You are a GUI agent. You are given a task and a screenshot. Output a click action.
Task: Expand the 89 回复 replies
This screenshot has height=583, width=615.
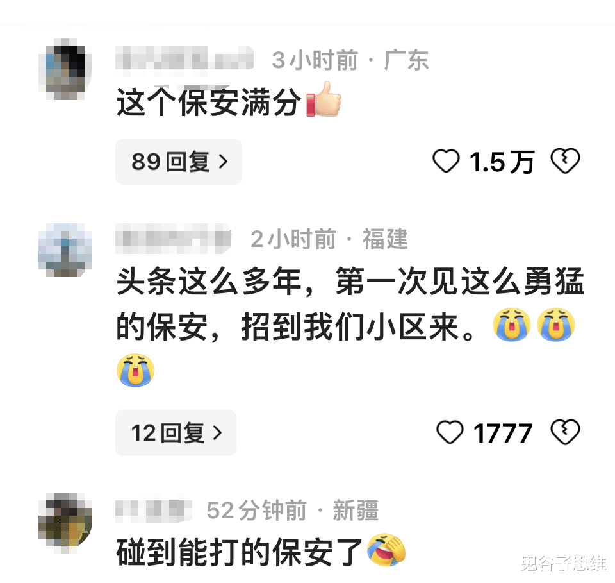point(179,162)
